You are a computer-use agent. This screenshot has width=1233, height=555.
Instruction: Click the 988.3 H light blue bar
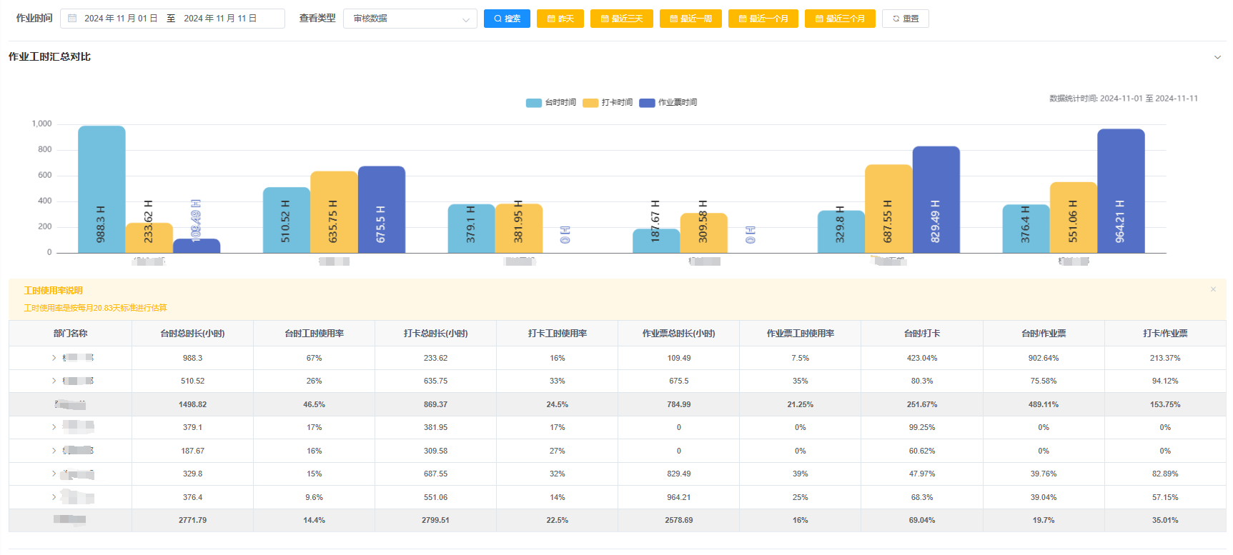pyautogui.click(x=101, y=189)
